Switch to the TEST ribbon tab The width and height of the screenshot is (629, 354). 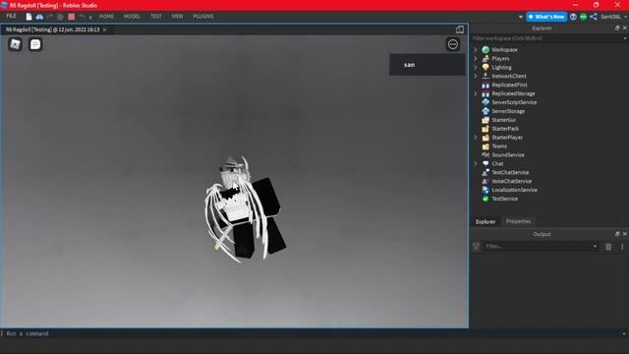pos(156,17)
